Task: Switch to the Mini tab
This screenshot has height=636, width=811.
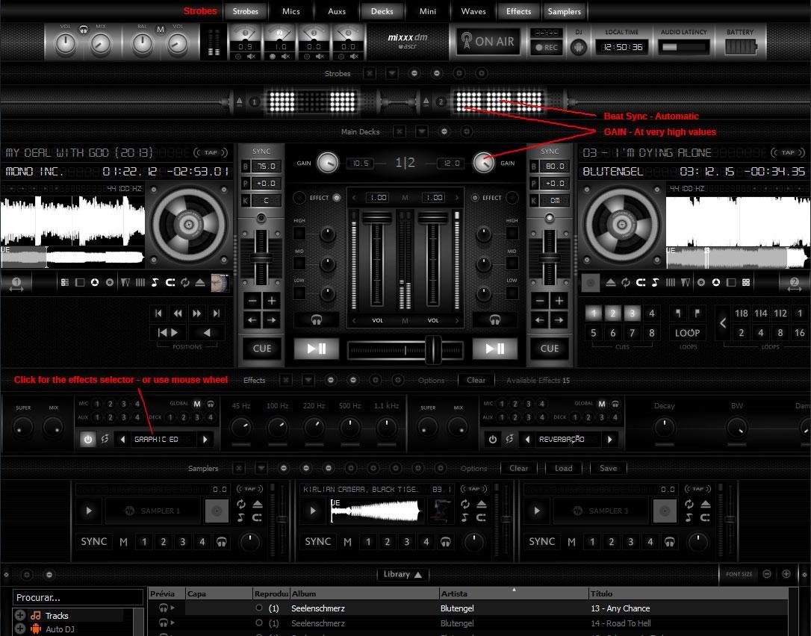Action: coord(428,10)
